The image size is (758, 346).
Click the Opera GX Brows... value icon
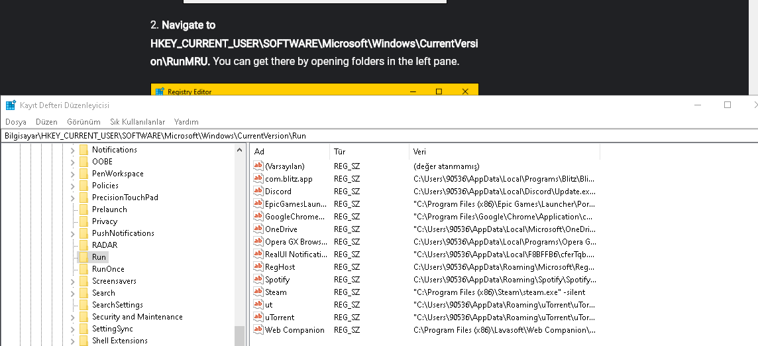click(258, 241)
